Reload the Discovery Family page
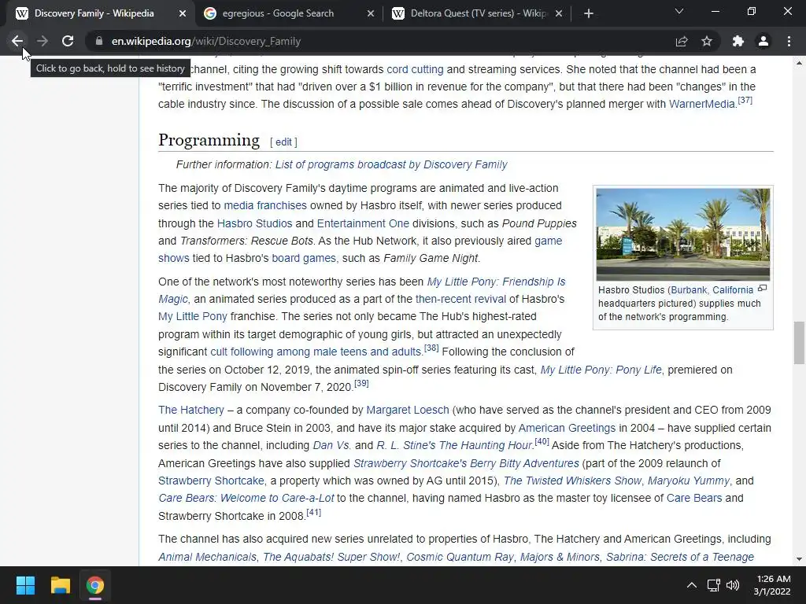Screen dimensions: 806x604 pos(68,41)
